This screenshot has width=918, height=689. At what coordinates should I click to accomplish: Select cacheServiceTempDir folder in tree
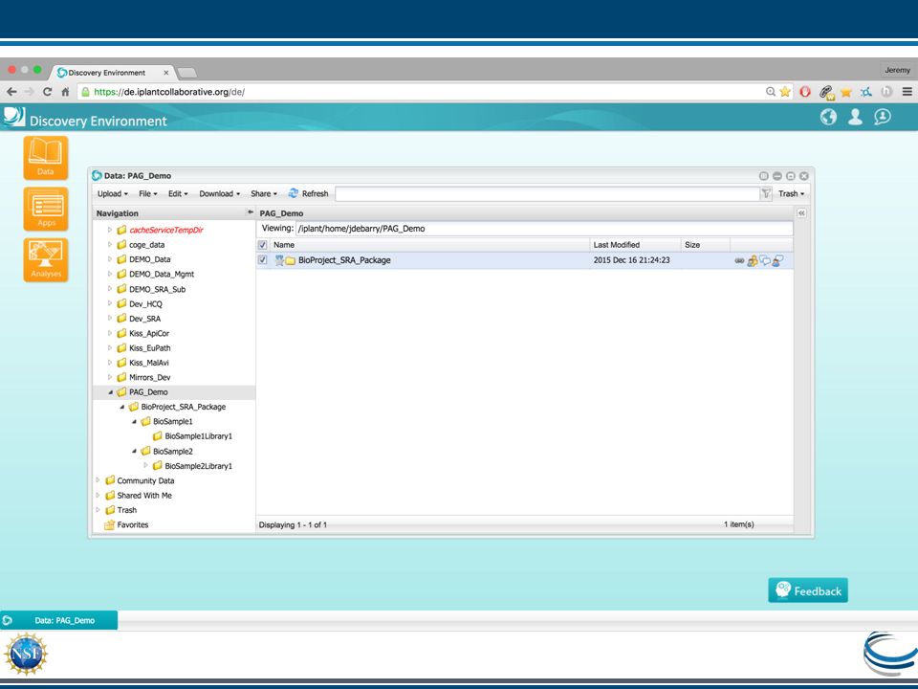[x=165, y=230]
